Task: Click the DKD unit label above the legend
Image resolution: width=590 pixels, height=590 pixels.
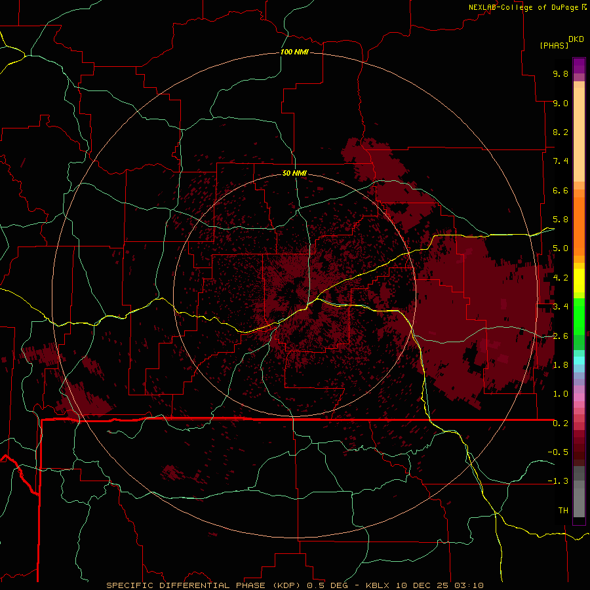Action: [576, 39]
